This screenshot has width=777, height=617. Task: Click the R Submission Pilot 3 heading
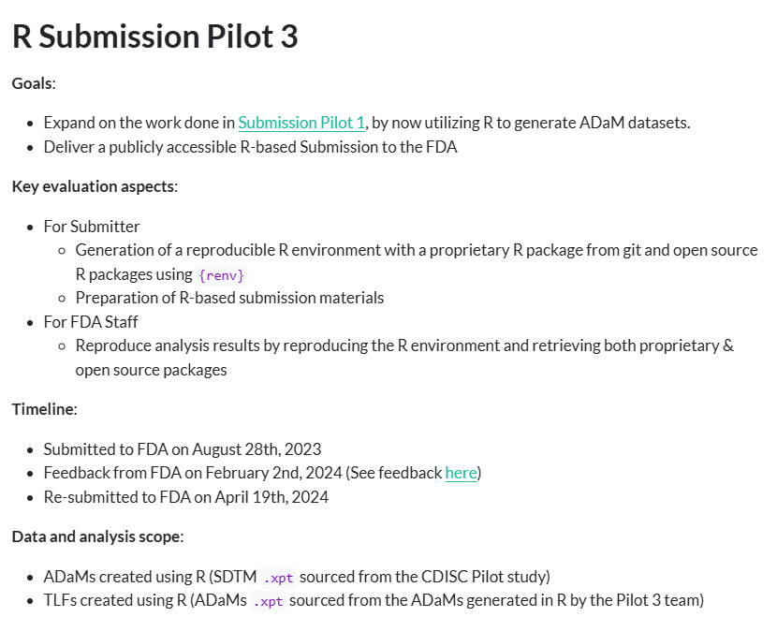coord(154,37)
